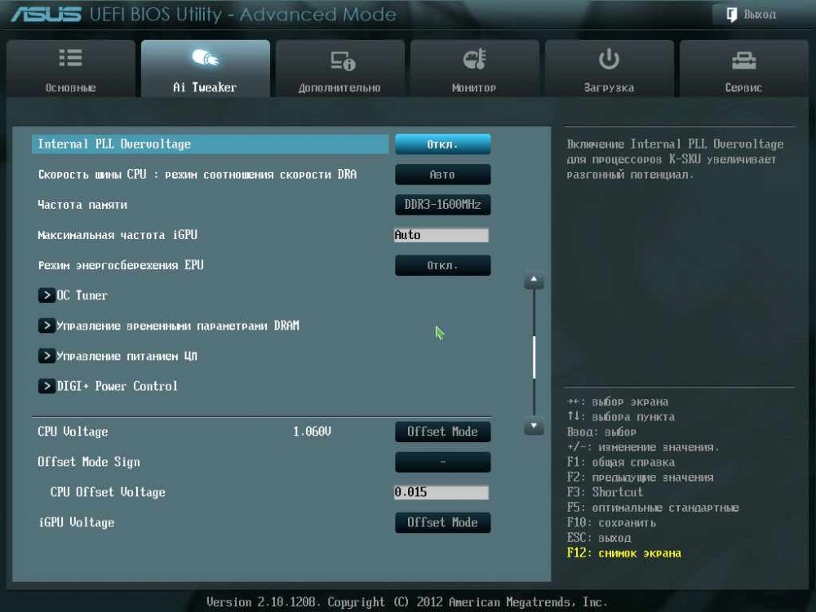
Task: Select the iGPU Voltage row label
Action: [76, 522]
